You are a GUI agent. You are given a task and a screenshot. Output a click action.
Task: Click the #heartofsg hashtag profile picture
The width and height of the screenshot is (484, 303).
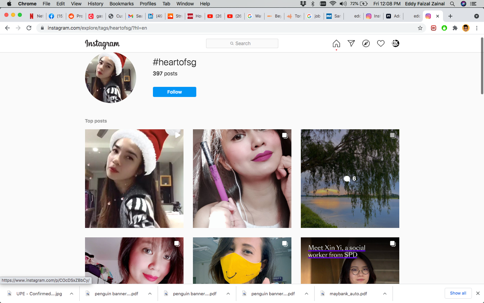pyautogui.click(x=111, y=77)
